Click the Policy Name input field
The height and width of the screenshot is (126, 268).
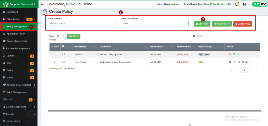click(x=82, y=24)
